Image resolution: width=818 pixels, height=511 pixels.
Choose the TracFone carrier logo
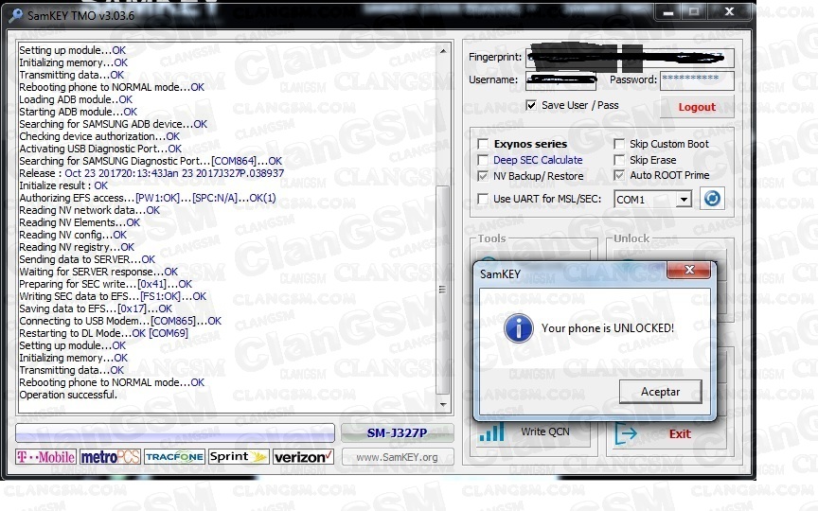coord(174,457)
